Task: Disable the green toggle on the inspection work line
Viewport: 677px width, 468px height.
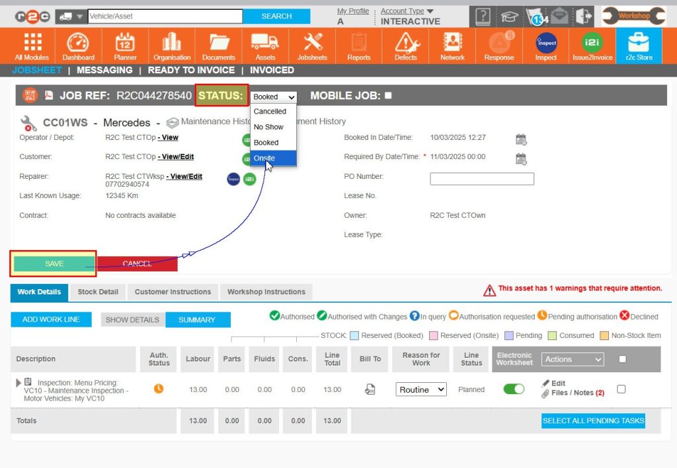Action: pos(514,389)
